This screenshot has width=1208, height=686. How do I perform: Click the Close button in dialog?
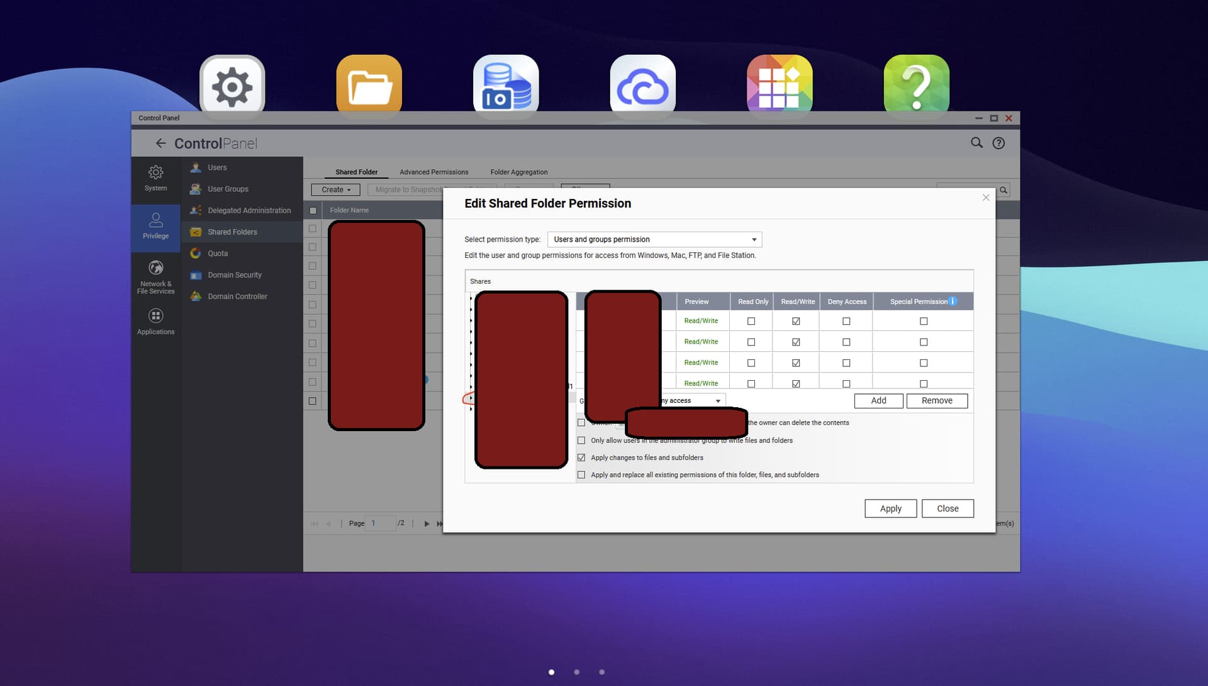pyautogui.click(x=948, y=509)
